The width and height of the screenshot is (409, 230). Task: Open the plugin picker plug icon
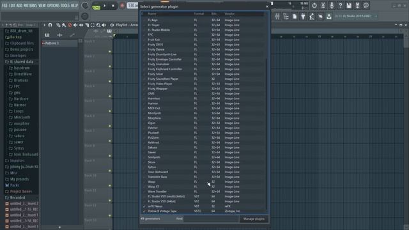coord(303,17)
